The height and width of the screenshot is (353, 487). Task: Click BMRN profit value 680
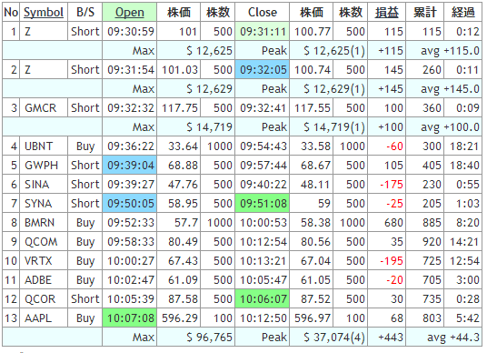387,223
